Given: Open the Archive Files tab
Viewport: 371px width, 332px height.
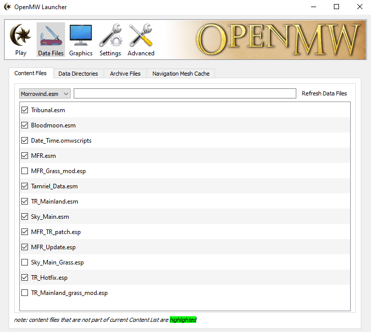Looking at the screenshot, I should (125, 74).
